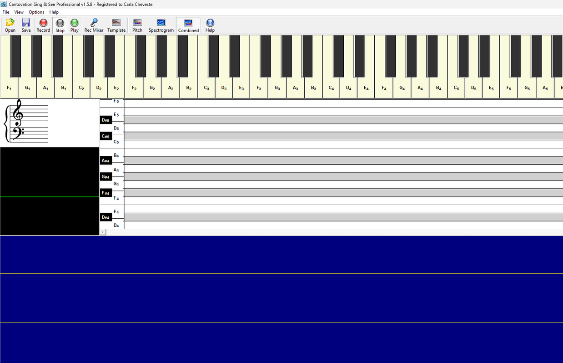563x363 pixels.
Task: Open the Options menu
Action: [x=36, y=12]
